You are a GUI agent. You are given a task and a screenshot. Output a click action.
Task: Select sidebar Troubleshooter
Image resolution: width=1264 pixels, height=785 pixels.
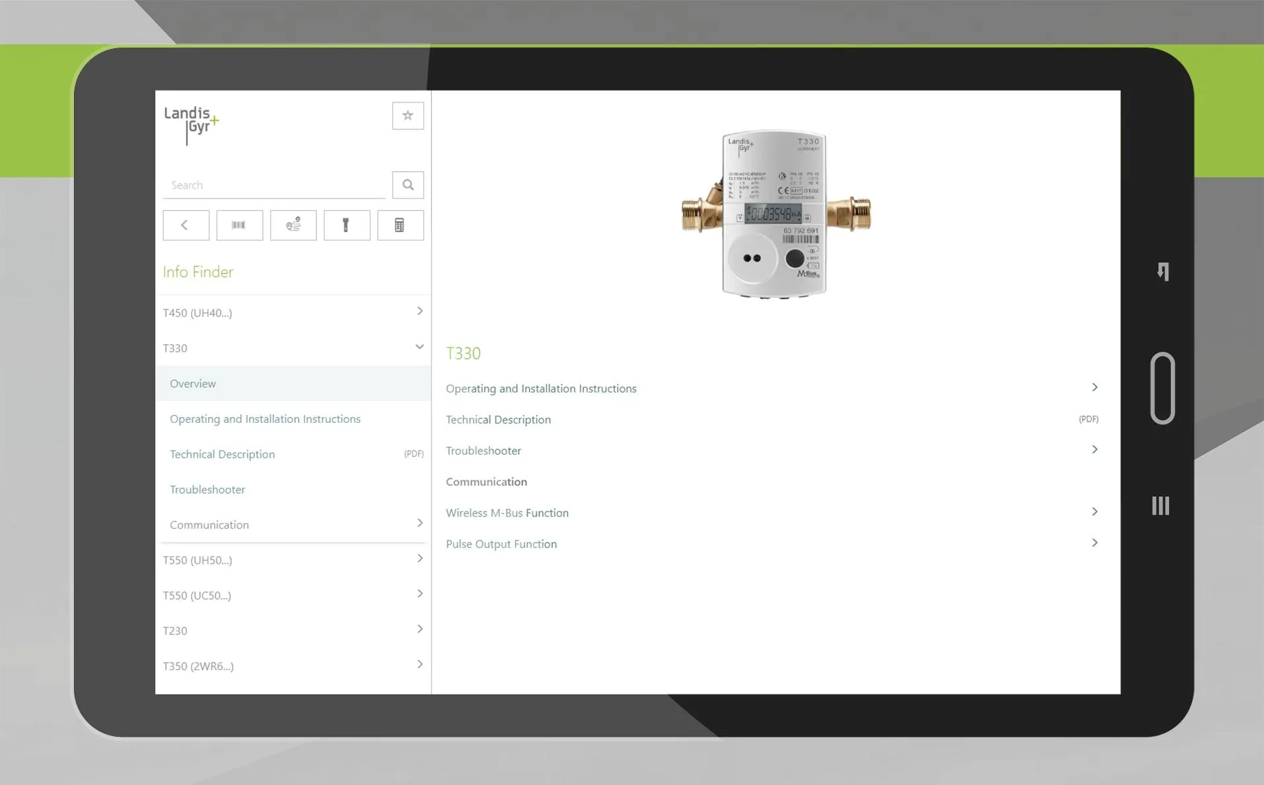(x=293, y=490)
